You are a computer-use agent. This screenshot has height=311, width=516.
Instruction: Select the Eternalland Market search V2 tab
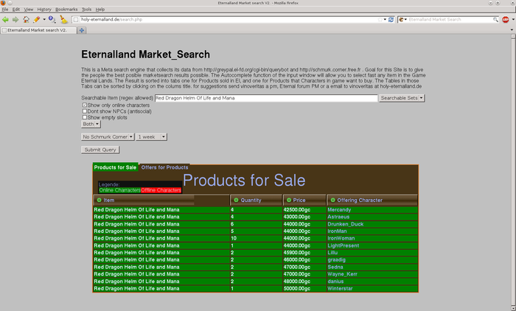[38, 30]
